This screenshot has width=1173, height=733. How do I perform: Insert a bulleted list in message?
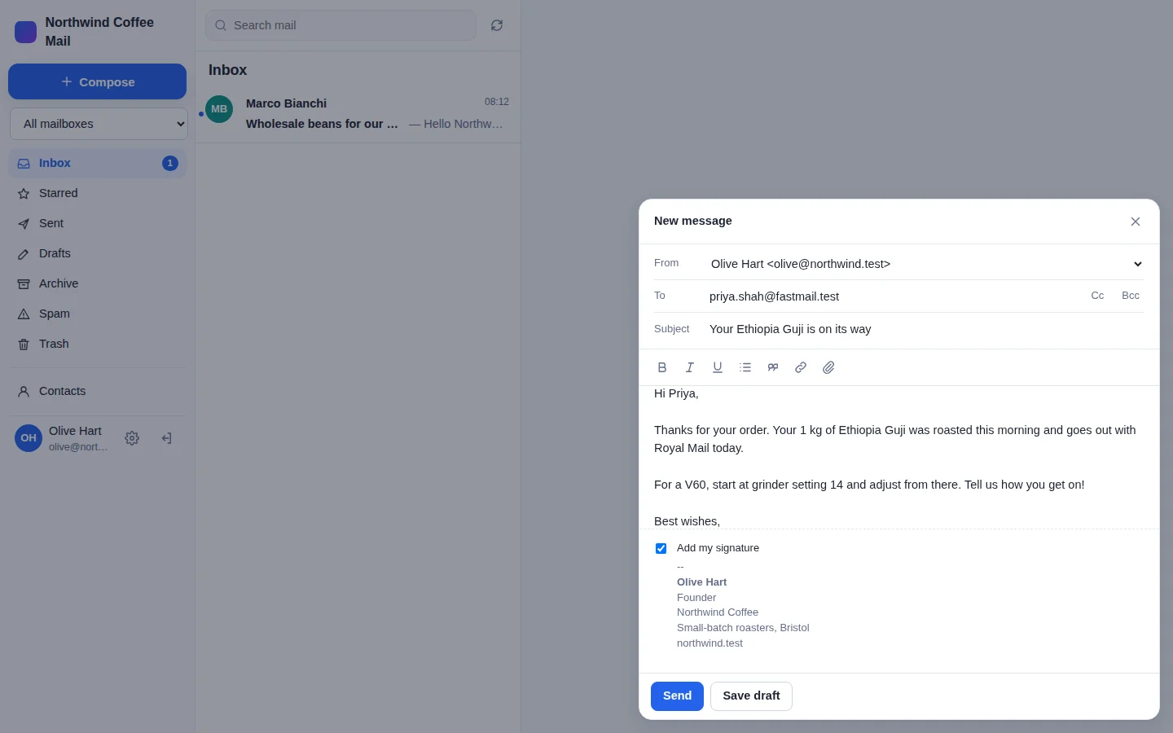tap(745, 367)
